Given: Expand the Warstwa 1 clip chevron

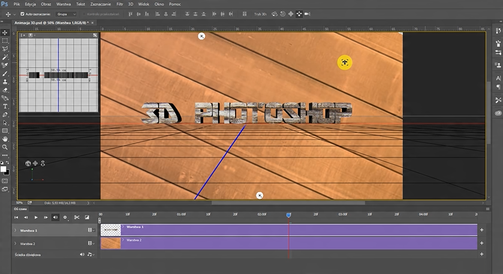Looking at the screenshot, I should 123,227.
